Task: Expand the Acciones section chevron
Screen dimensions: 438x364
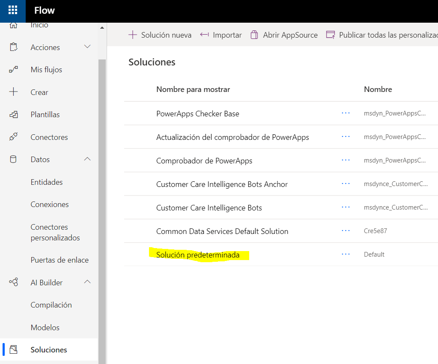Action: [87, 47]
